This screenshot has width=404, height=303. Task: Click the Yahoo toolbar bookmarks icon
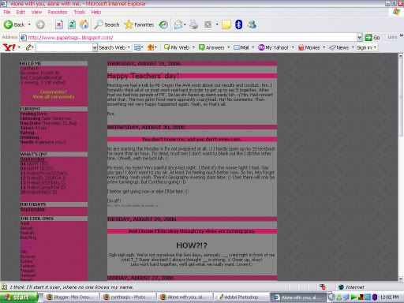pyautogui.click(x=151, y=47)
